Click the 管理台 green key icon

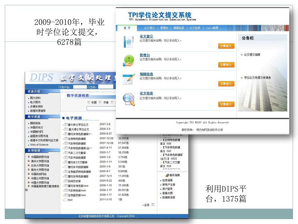point(129,61)
